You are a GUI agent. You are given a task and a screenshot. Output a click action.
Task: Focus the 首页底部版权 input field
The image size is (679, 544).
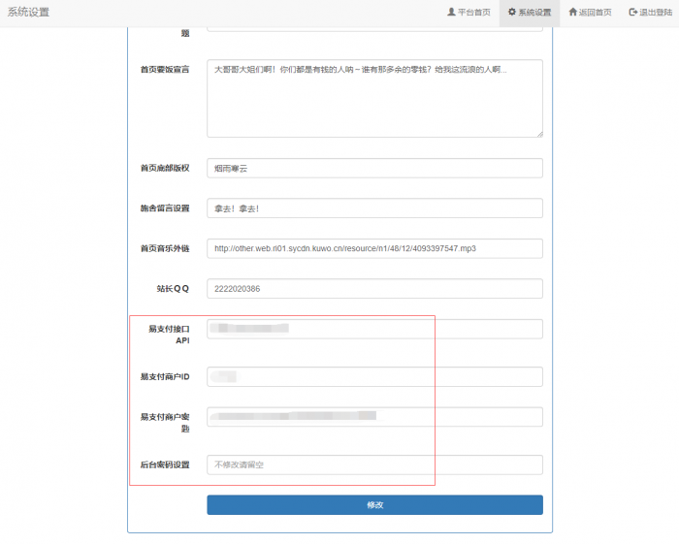[x=373, y=168]
